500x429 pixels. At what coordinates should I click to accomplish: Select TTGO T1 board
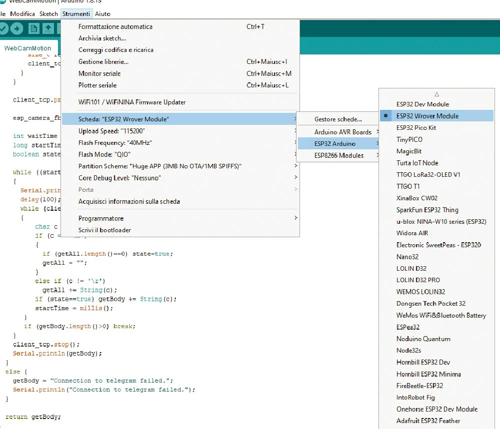436,186
